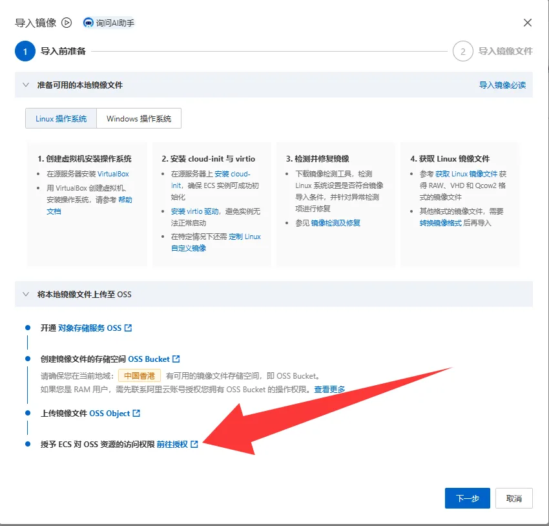Open the 镜像检测及修复 link
549x526 pixels.
[x=335, y=223]
